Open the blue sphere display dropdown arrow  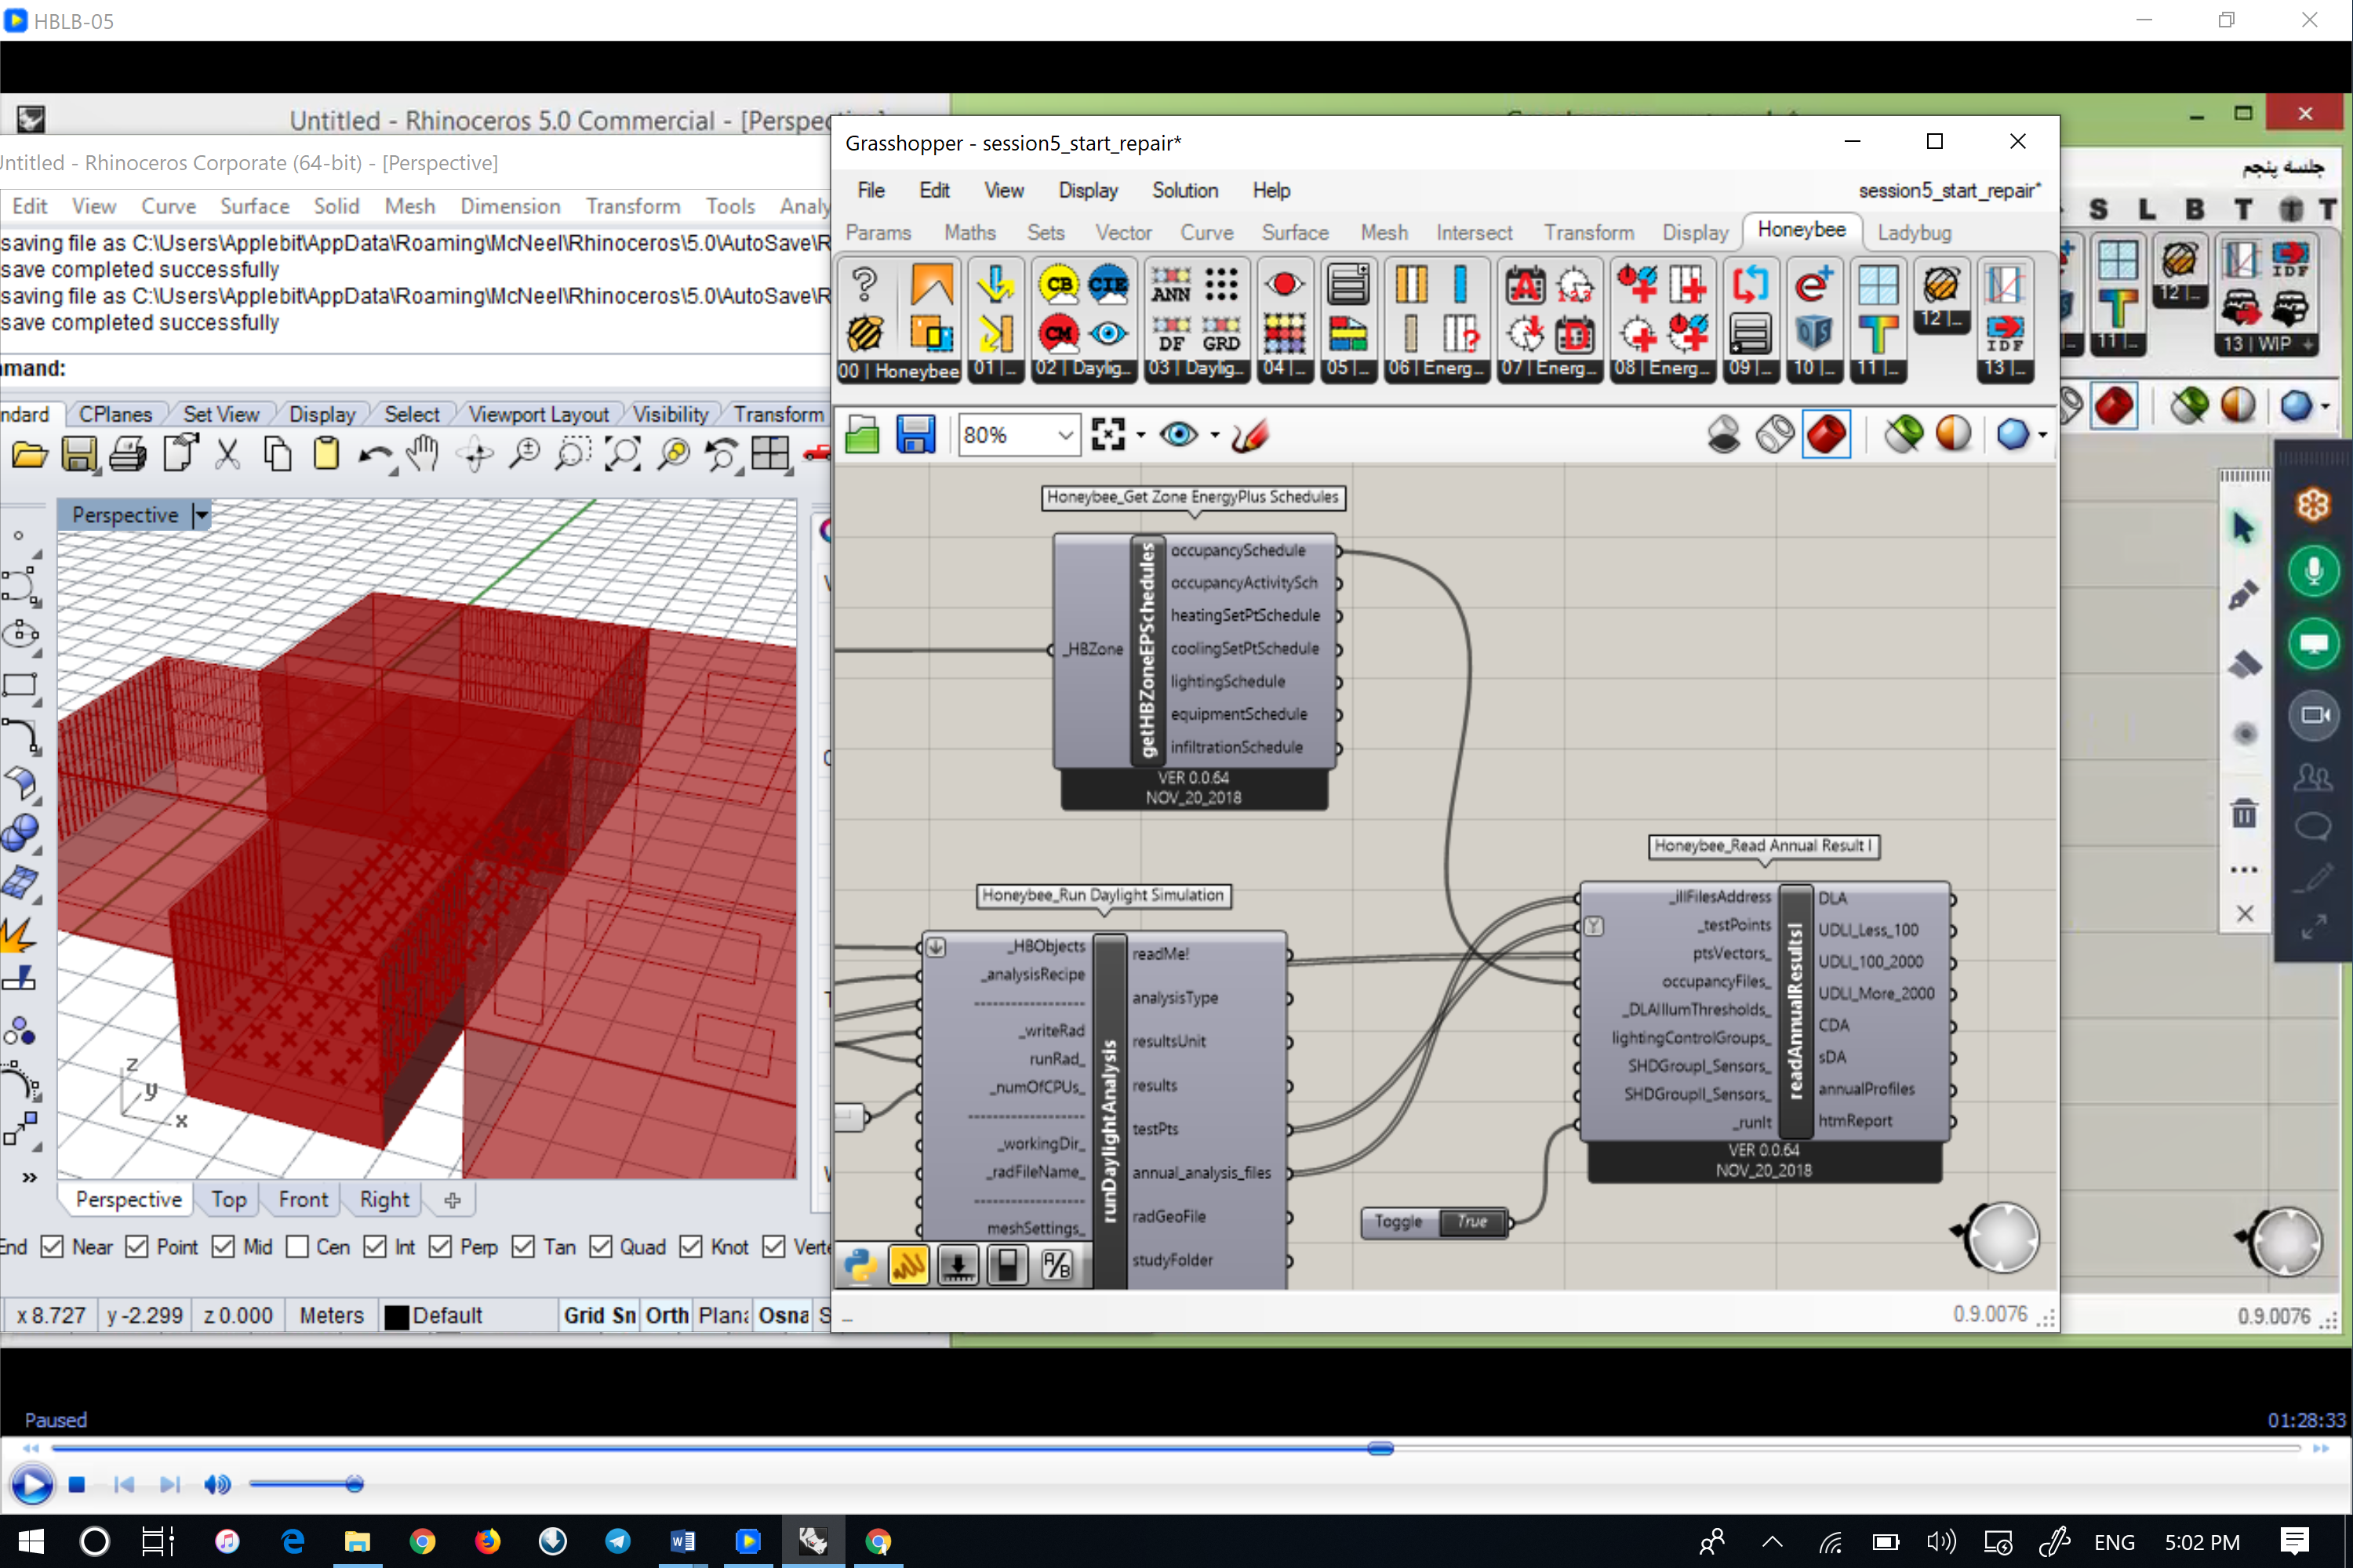click(x=2042, y=435)
